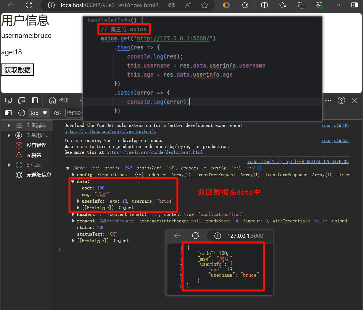Click the console prompt chevron

pyautogui.click(x=59, y=249)
